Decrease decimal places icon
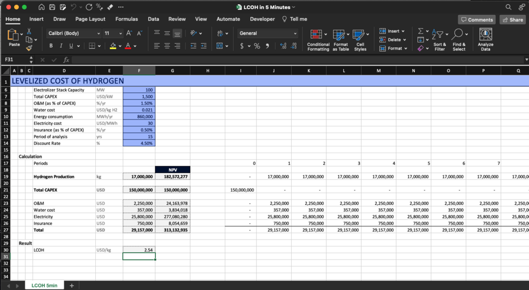Screen dimensions: 529x290 tap(294, 46)
